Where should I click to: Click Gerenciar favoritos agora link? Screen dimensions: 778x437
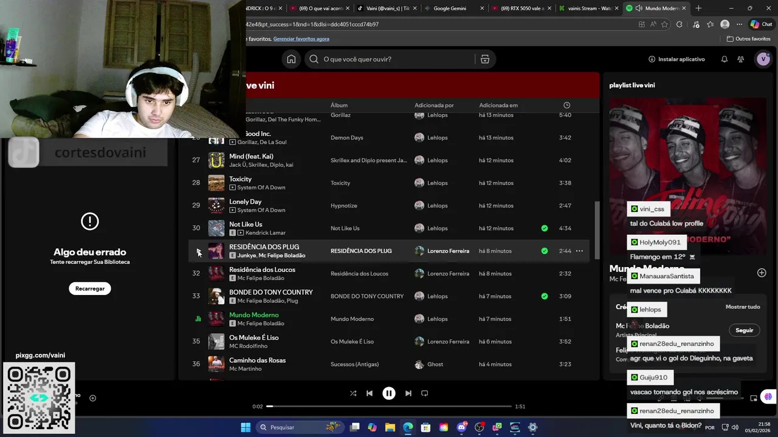coord(301,39)
